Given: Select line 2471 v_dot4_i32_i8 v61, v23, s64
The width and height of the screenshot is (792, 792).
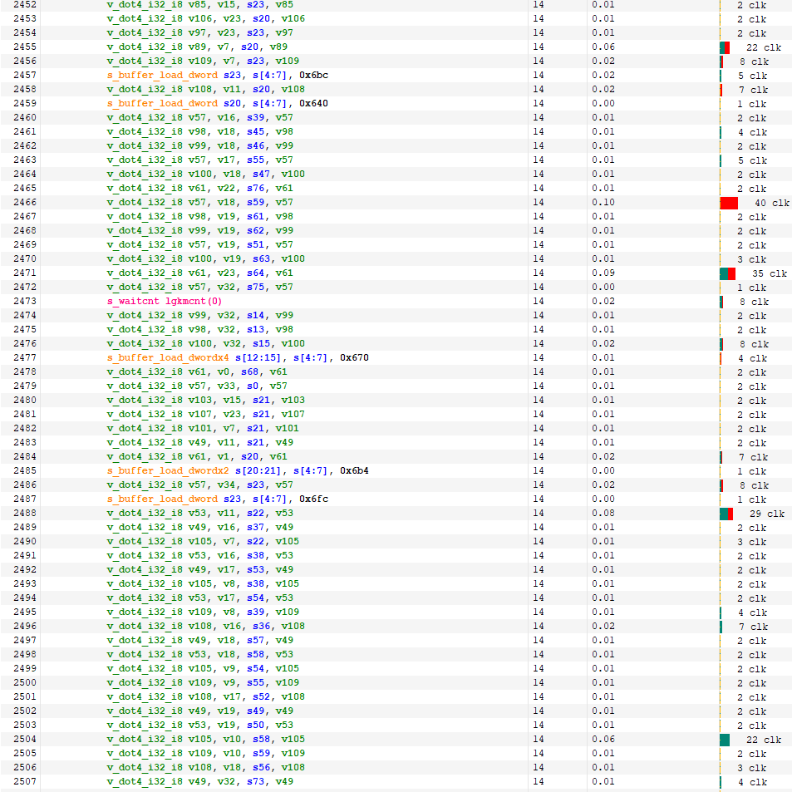Looking at the screenshot, I should [x=199, y=273].
